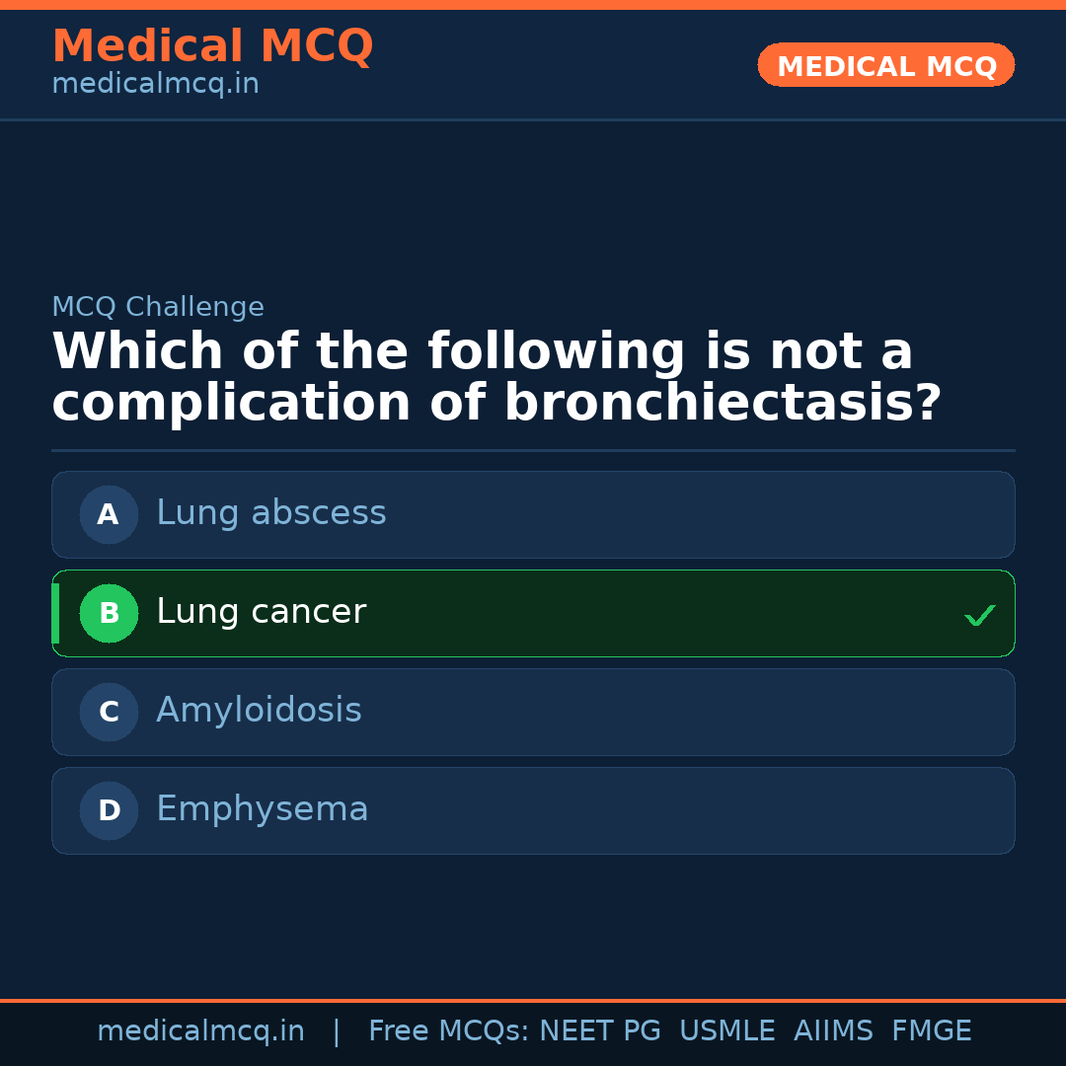Open the USMLE category in the footer
Image resolution: width=1066 pixels, height=1066 pixels.
point(727,1030)
